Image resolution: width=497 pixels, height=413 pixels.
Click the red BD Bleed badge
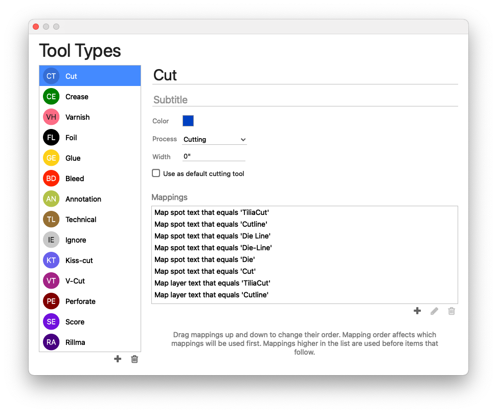(51, 178)
